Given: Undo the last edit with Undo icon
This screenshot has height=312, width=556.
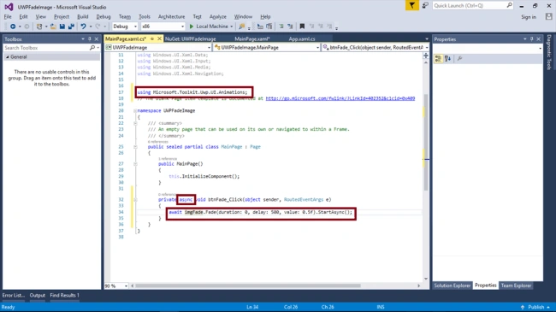Looking at the screenshot, I should coord(83,26).
